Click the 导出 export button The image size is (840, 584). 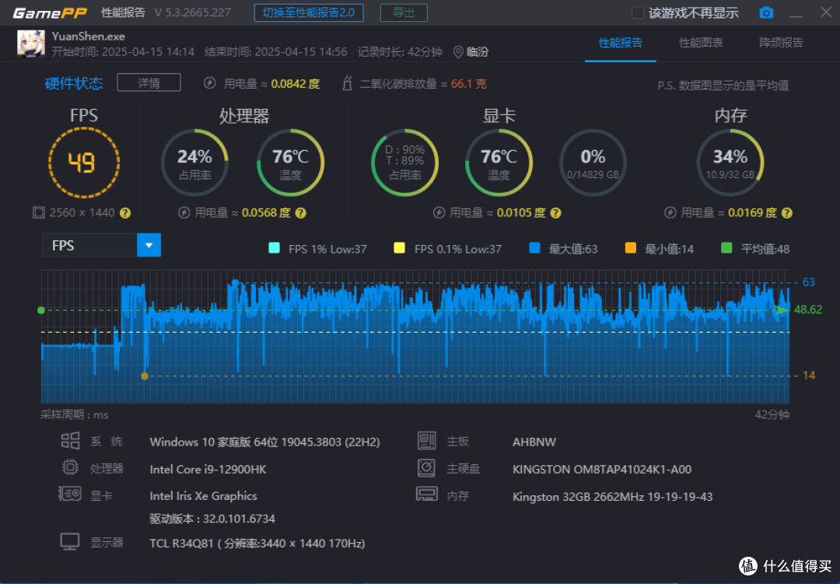click(x=404, y=13)
